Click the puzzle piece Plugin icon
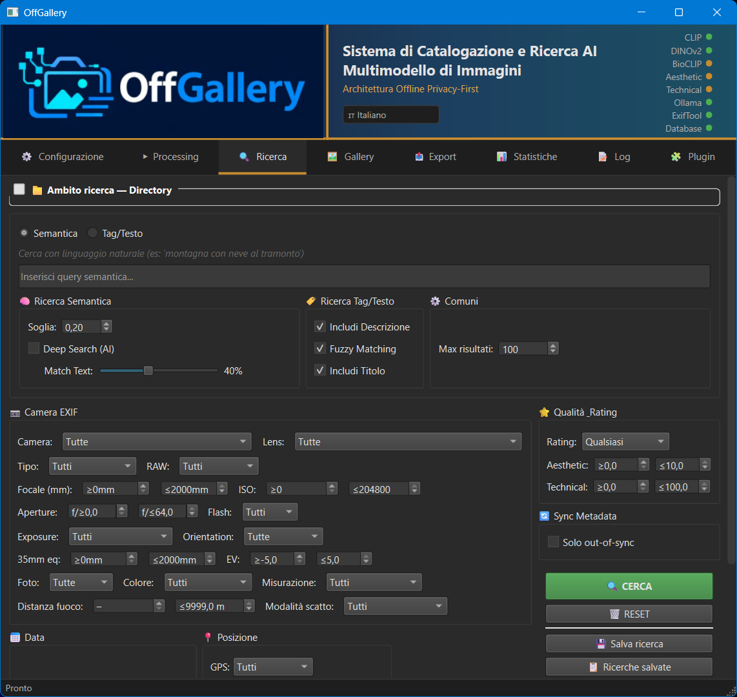This screenshot has height=697, width=737. (676, 157)
